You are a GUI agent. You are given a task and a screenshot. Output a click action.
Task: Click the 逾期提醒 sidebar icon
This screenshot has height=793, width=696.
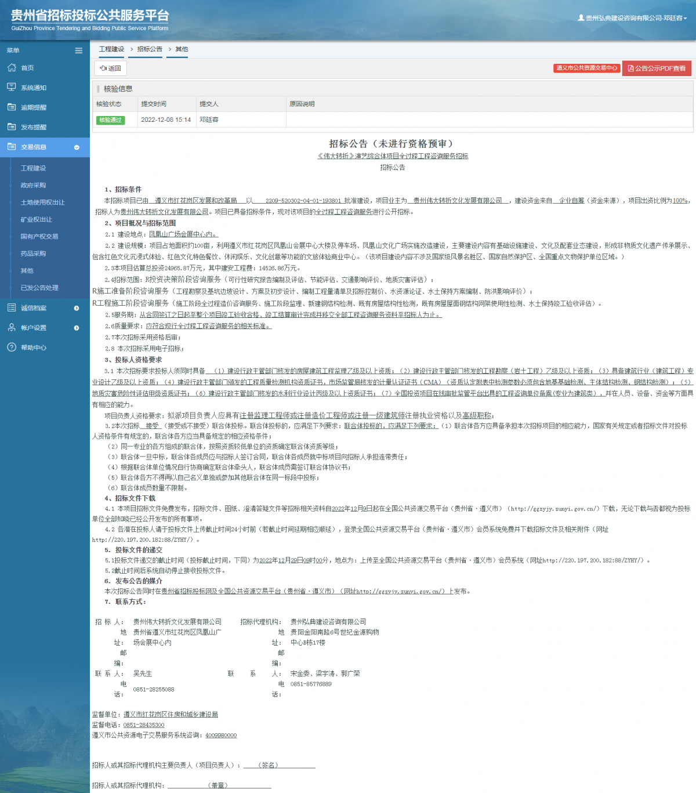(12, 107)
